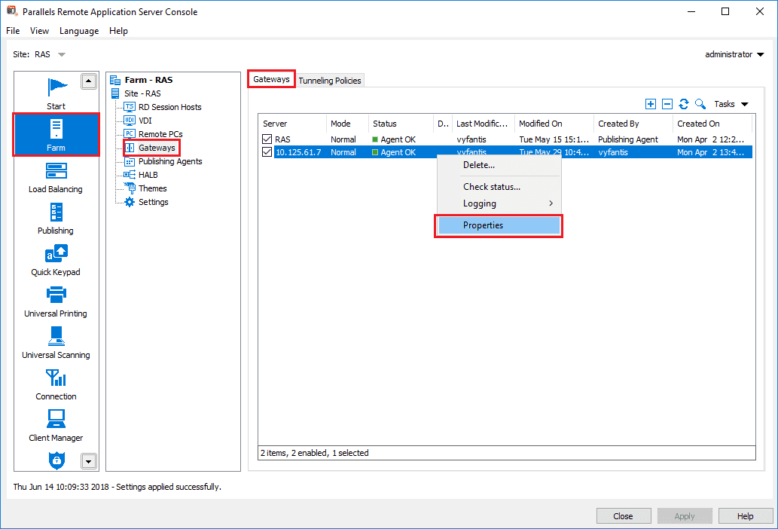Click the Close button
Viewport: 778px width, 529px height.
623,516
